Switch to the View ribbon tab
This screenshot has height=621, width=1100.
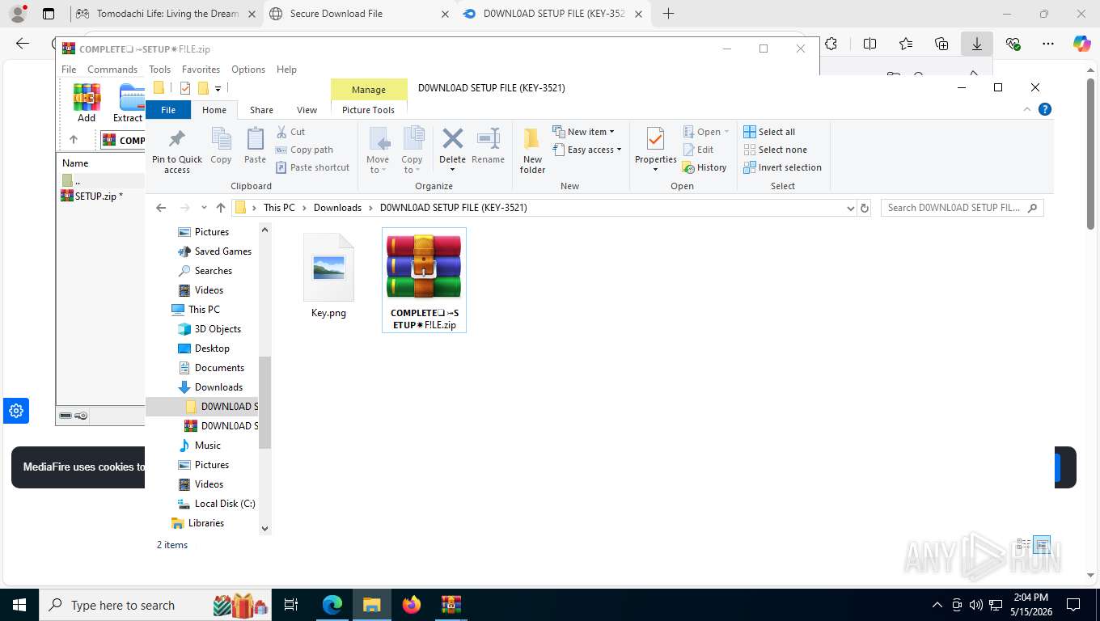coord(307,110)
